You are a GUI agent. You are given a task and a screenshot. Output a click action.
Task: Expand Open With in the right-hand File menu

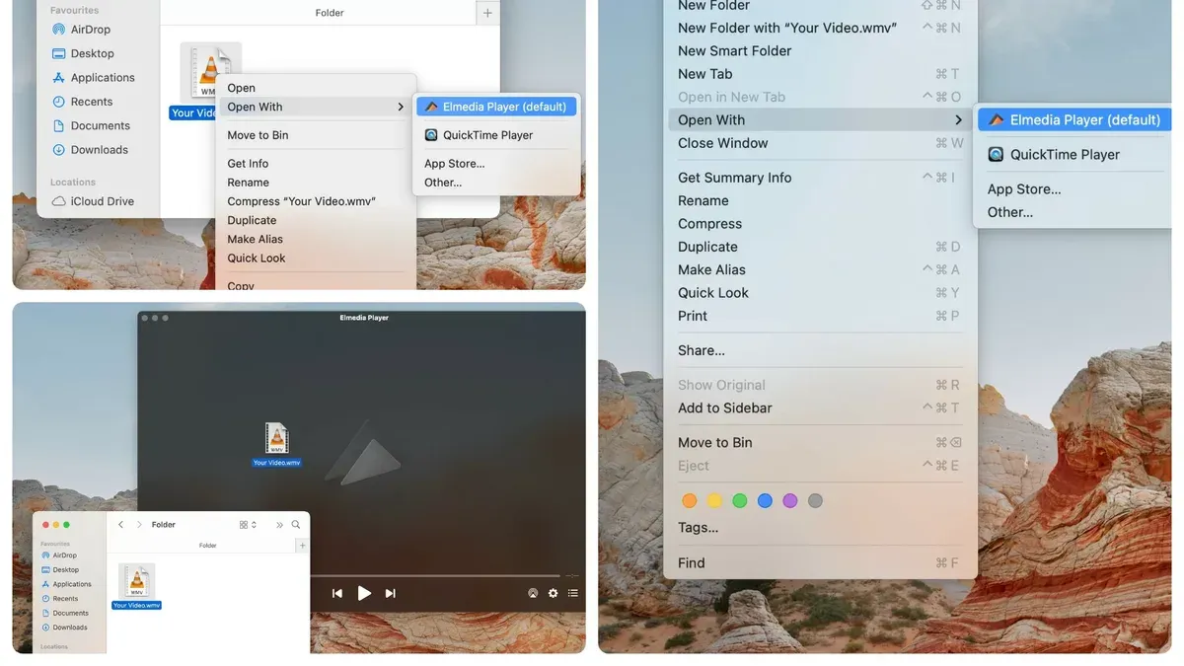(820, 120)
